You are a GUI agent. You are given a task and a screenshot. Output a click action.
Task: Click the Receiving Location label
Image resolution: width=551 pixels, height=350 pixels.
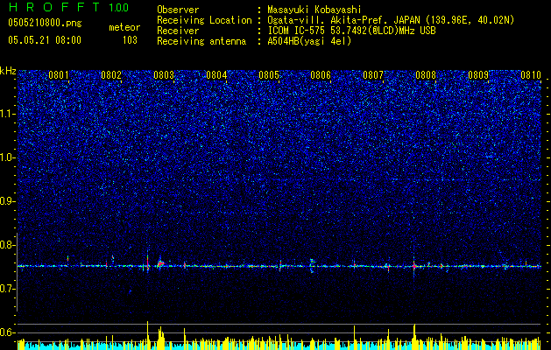(204, 20)
